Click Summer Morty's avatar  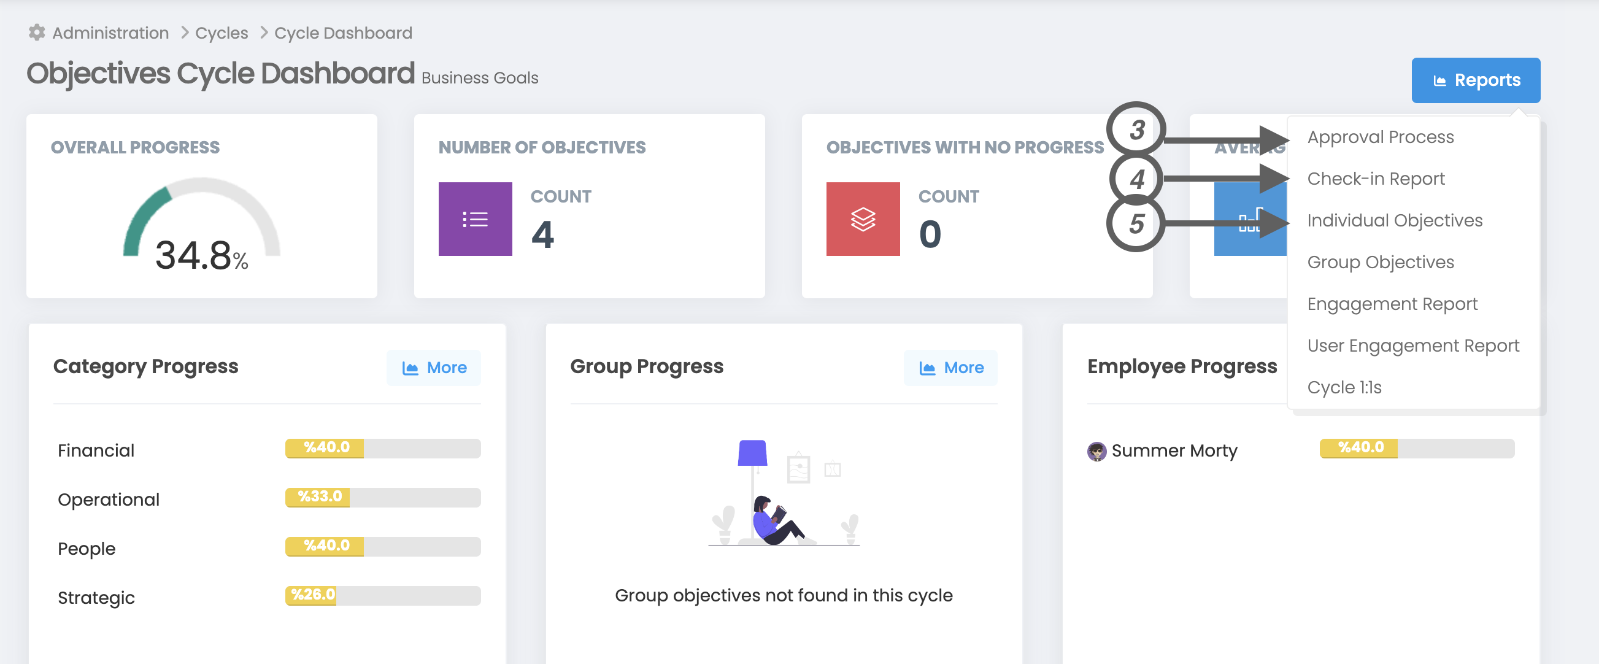pyautogui.click(x=1096, y=451)
